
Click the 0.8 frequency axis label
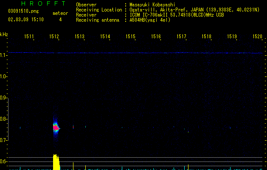click(x=3, y=119)
